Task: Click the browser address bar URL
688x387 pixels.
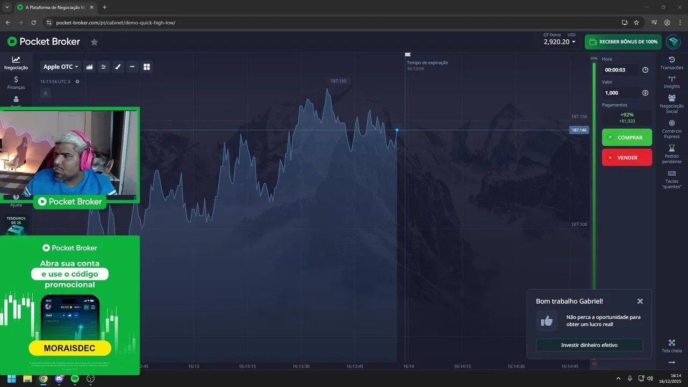Action: 116,23
